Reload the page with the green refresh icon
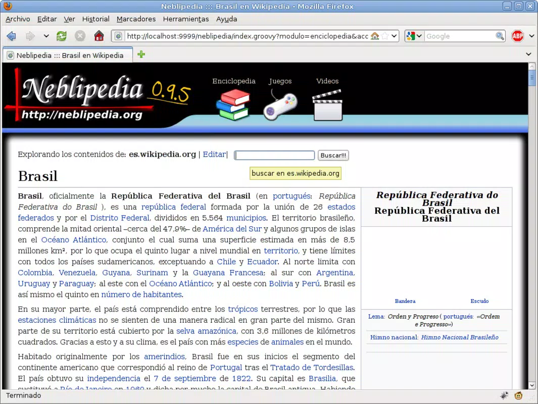 (x=62, y=36)
